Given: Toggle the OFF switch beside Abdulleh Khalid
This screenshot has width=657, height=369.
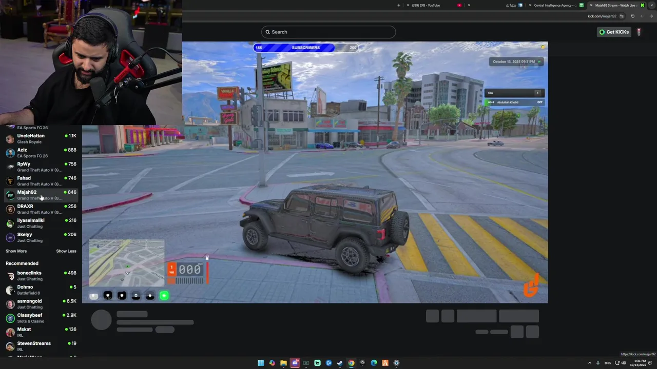Looking at the screenshot, I should [539, 102].
